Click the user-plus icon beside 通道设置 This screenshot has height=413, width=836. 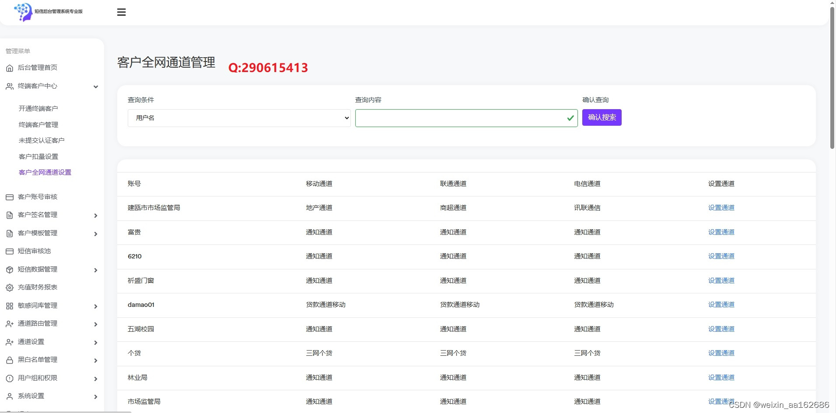[10, 342]
